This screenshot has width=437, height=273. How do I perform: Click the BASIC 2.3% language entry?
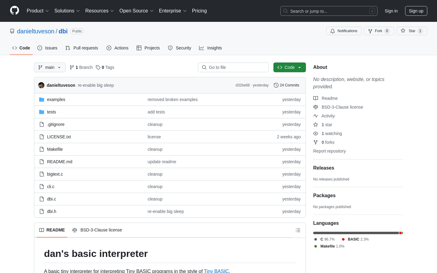click(355, 239)
